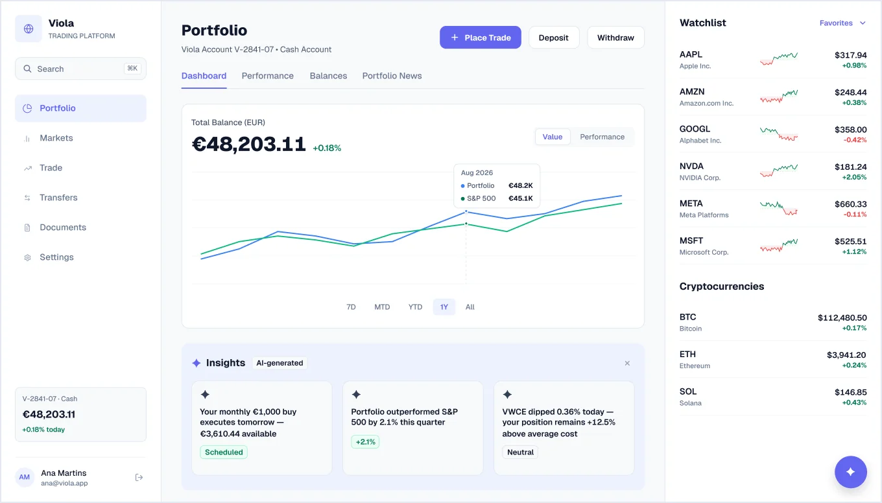Image resolution: width=882 pixels, height=503 pixels.
Task: Focus the Search input field
Action: (80, 69)
